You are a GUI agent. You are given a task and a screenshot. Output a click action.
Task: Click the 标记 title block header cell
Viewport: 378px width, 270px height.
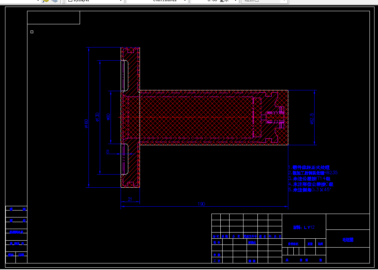[x=216, y=236]
